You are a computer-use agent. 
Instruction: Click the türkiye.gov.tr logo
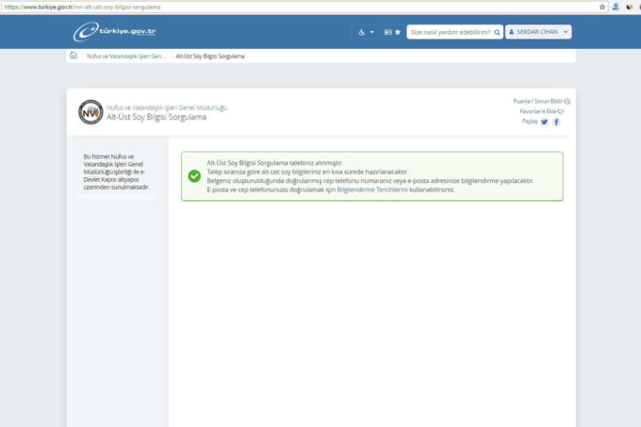117,31
